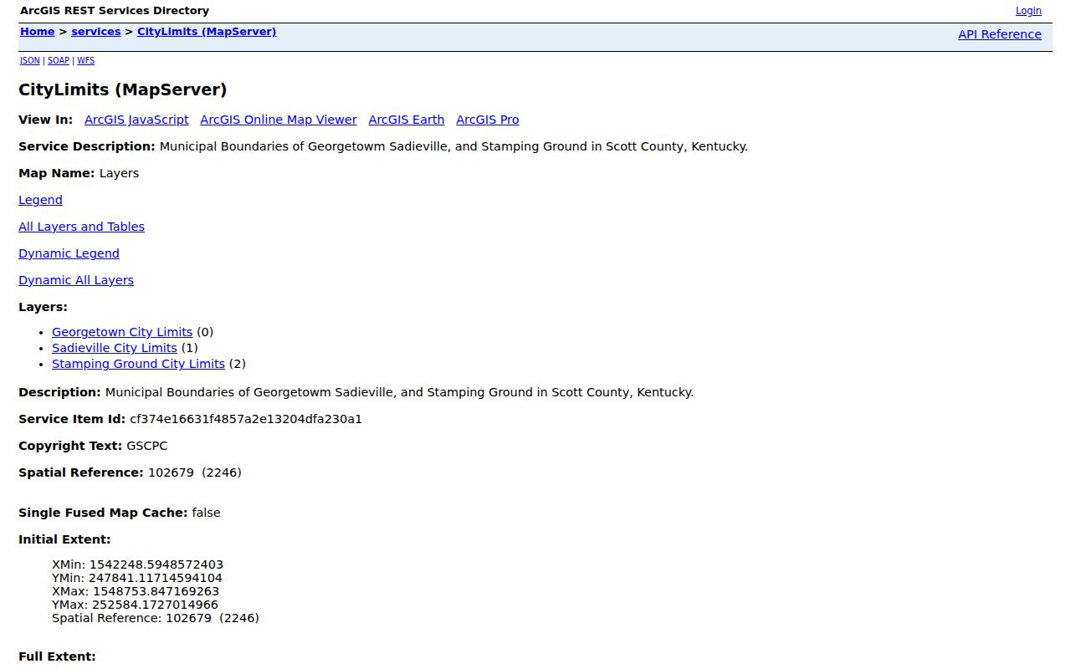
Task: View in ArcGIS JavaScript
Action: click(136, 120)
